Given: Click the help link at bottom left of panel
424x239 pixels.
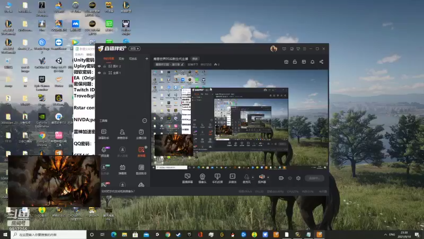Looking at the screenshot, I should pos(118,191).
